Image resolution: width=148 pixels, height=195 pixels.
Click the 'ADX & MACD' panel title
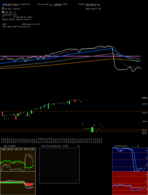[x=9, y=146]
